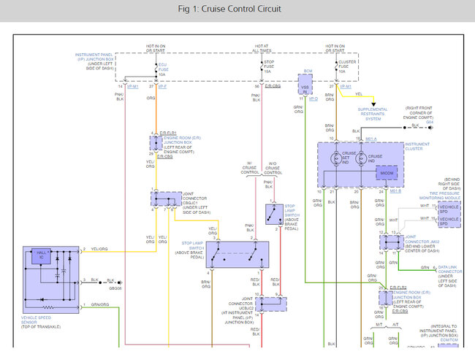Click the 'W/ CRUISE CONTROL' label
This screenshot has width=475, height=362.
[x=250, y=168]
